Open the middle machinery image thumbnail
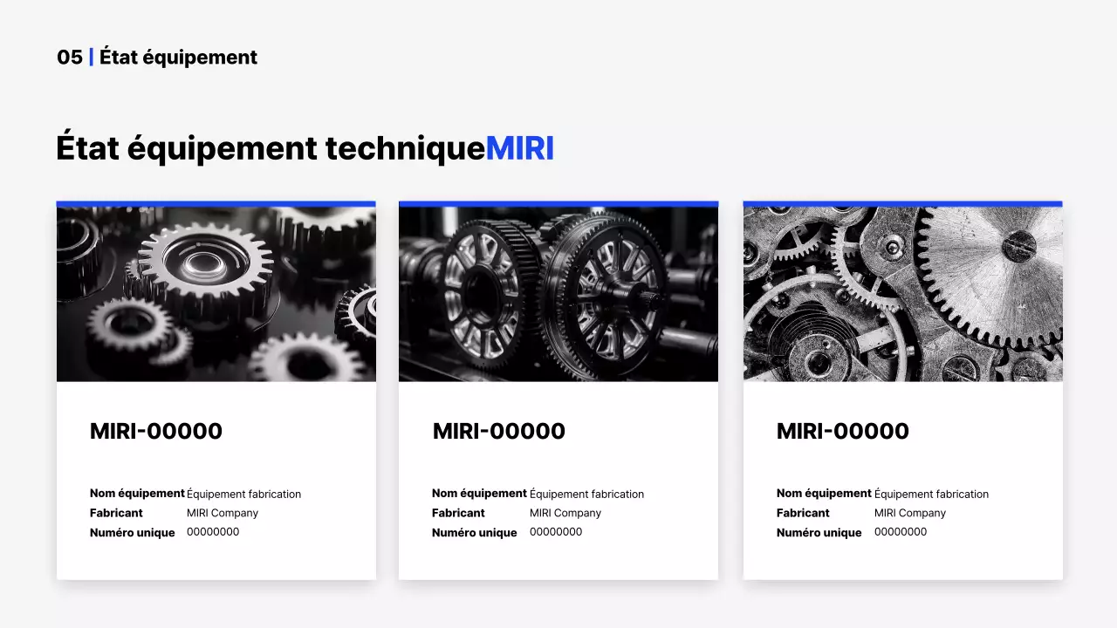This screenshot has height=628, width=1117. [558, 293]
